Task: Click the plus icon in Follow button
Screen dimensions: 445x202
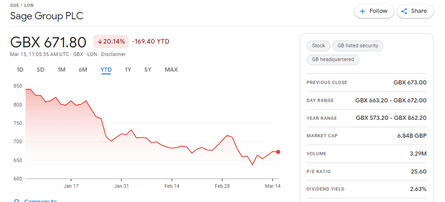Action: click(362, 11)
